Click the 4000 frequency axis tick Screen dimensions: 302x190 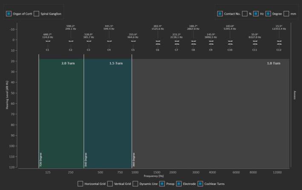pos(212,172)
